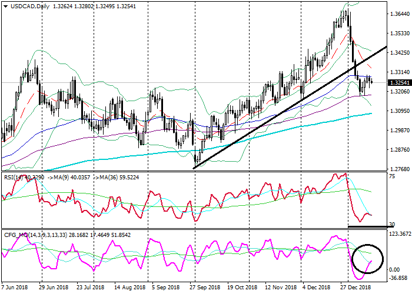Viewport: 412px width, 294px height.
Task: Click the 12 Nov 2018 date label
Action: coord(281,288)
